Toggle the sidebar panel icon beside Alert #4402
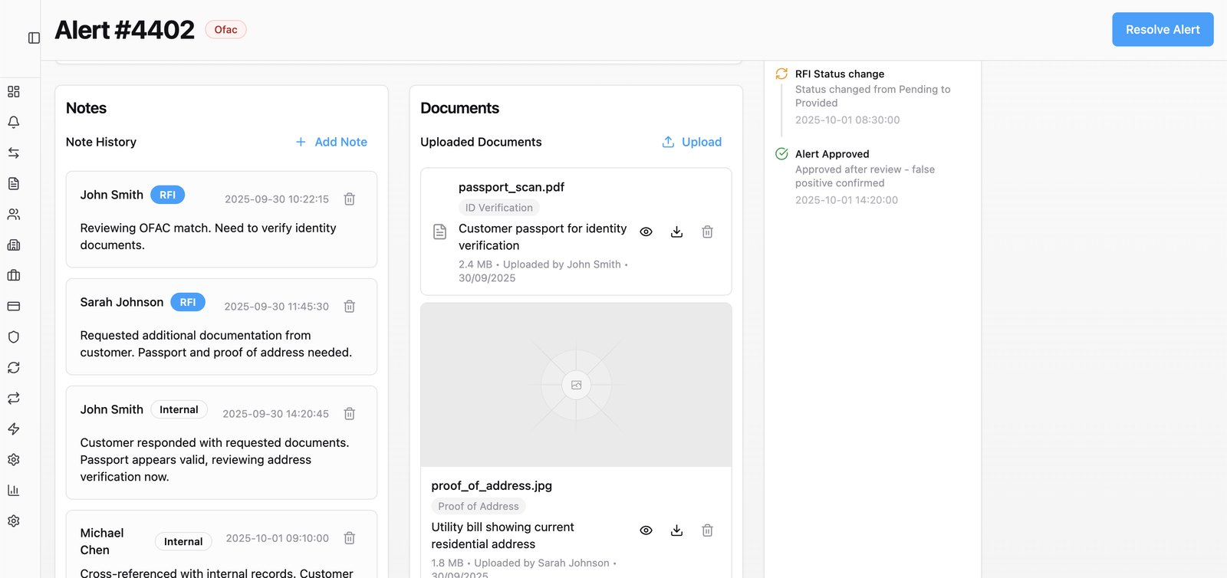1227x578 pixels. 34,38
